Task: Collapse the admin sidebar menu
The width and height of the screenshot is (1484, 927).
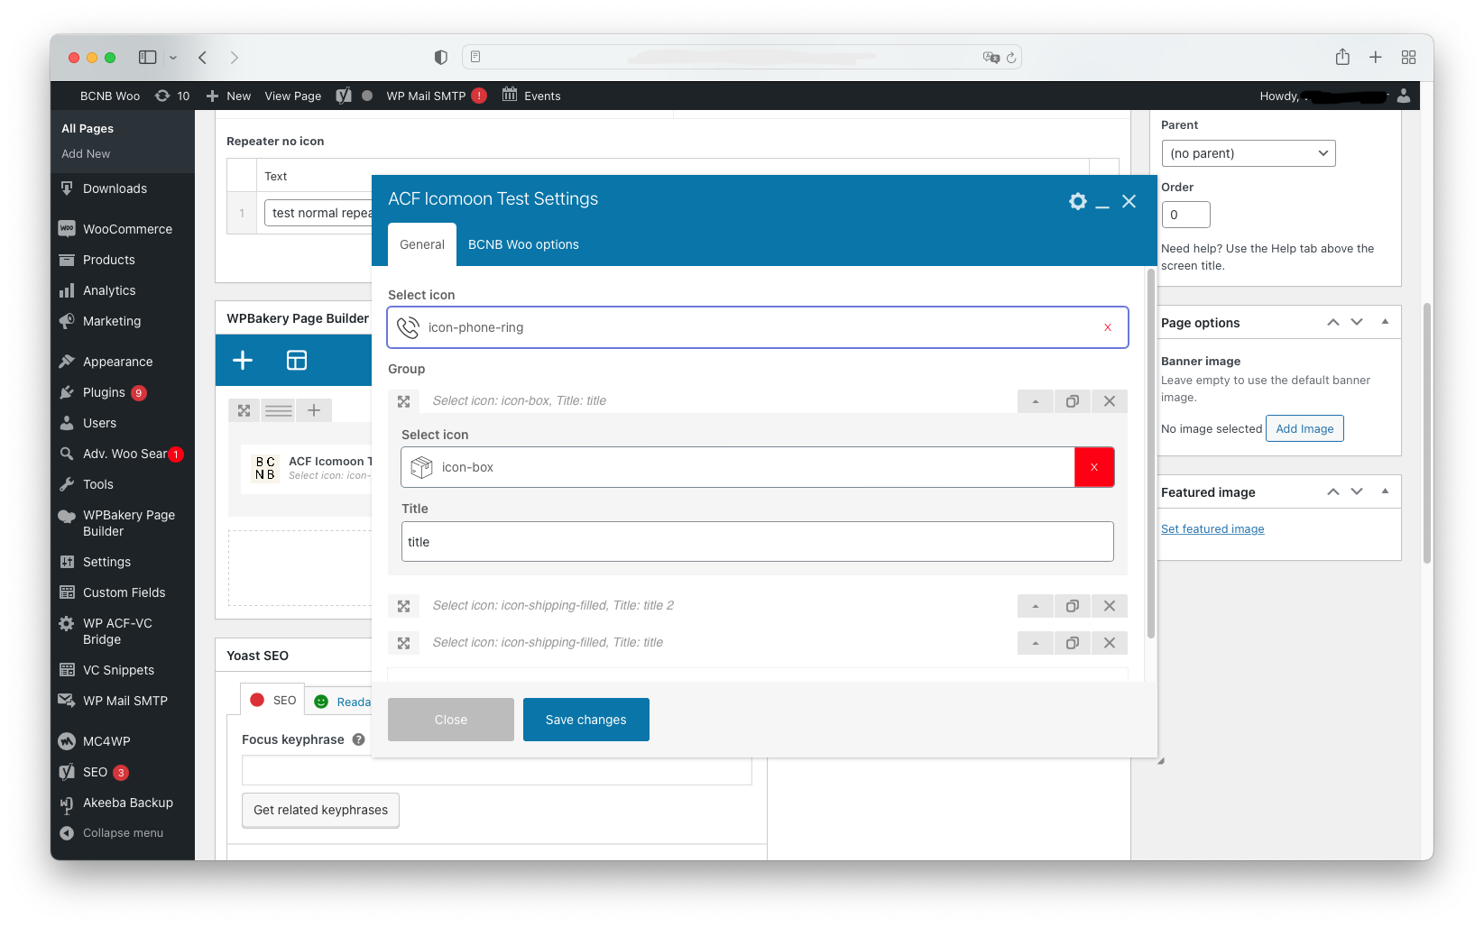Action: [x=123, y=833]
